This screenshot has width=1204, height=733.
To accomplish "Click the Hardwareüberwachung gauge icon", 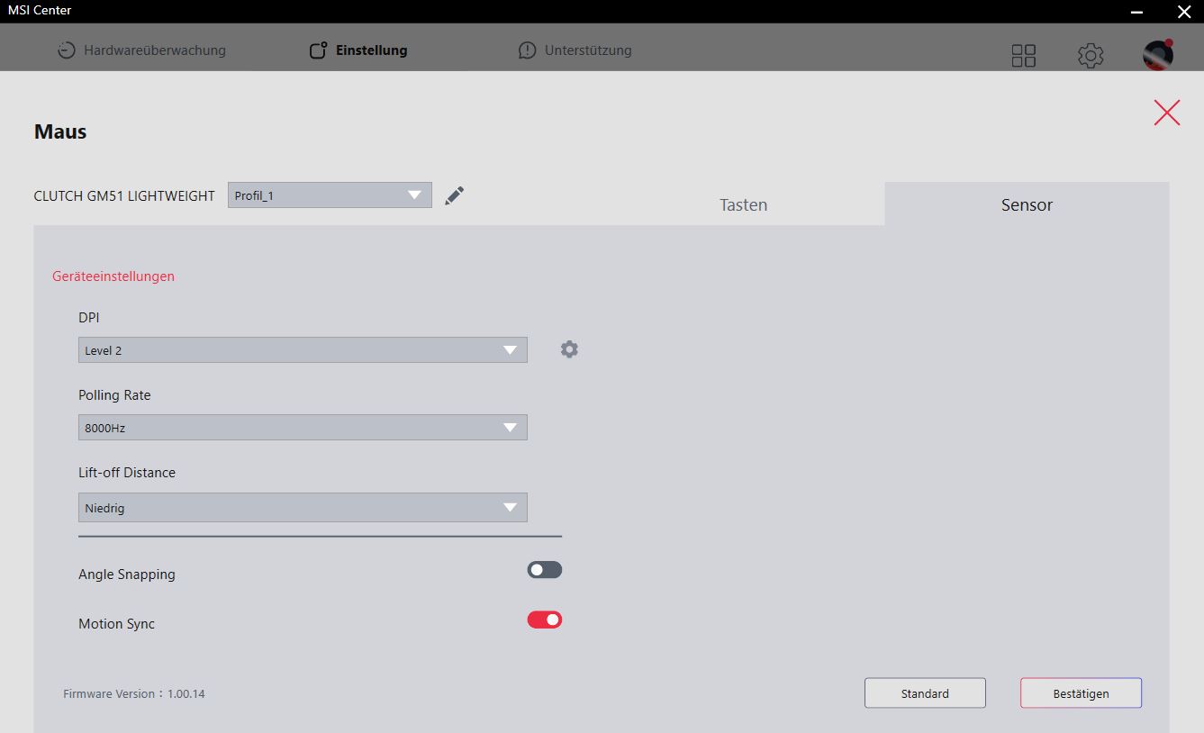I will (x=66, y=50).
